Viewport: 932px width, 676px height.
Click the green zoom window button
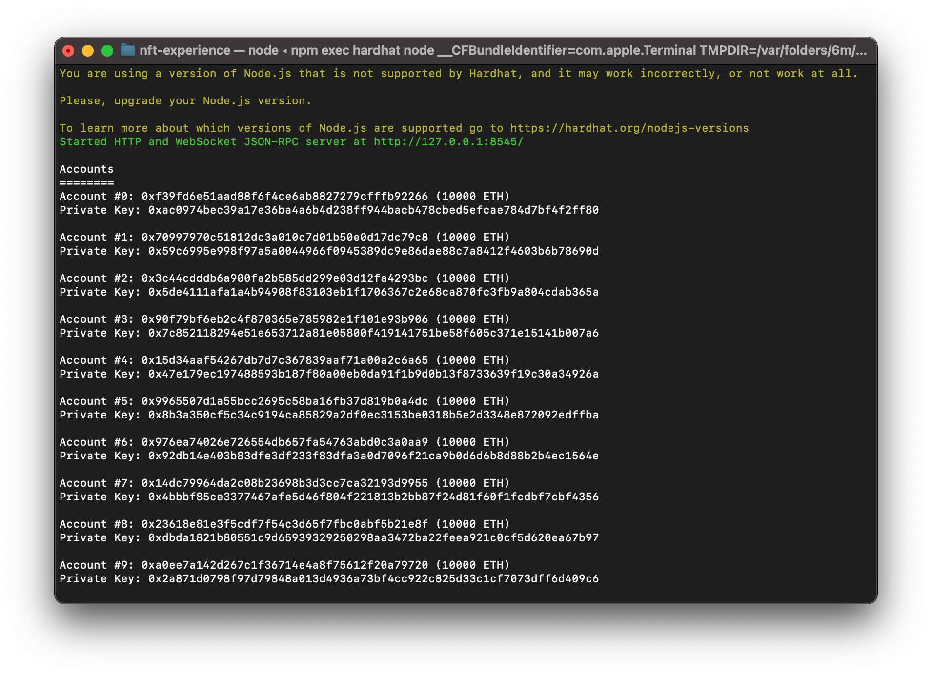point(107,51)
